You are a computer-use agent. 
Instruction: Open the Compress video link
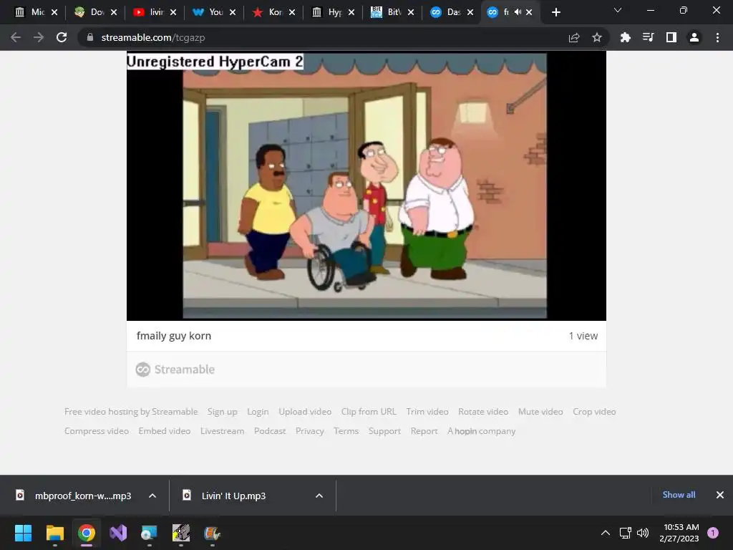(x=97, y=431)
